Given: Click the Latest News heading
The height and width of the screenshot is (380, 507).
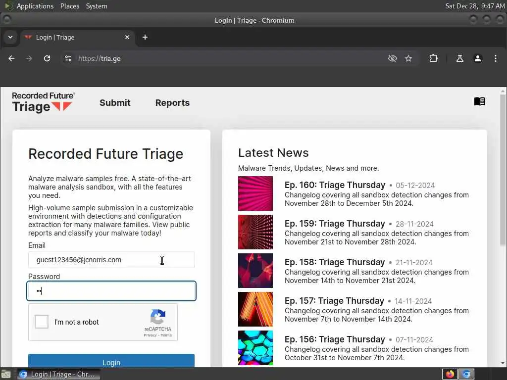Looking at the screenshot, I should [273, 153].
